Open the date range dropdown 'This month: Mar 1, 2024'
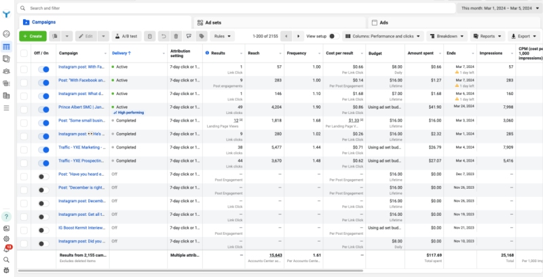543x277 pixels. click(500, 8)
